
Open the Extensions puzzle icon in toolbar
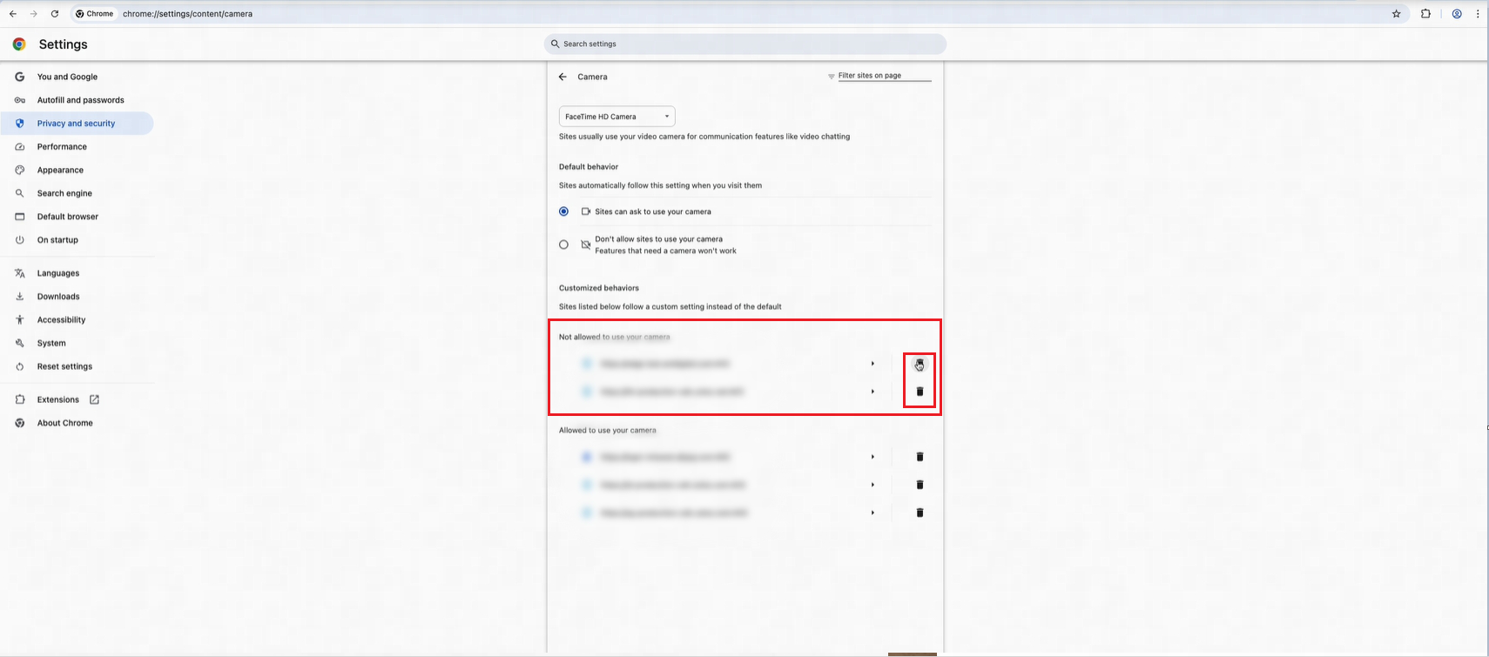(1425, 14)
